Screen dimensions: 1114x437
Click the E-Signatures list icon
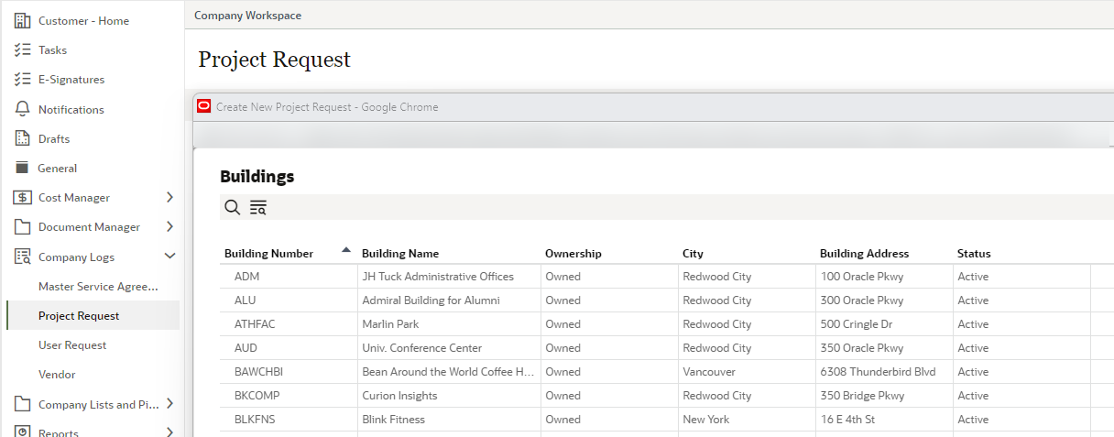coord(23,79)
